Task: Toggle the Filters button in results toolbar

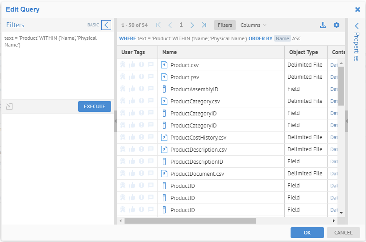Action: [x=225, y=25]
